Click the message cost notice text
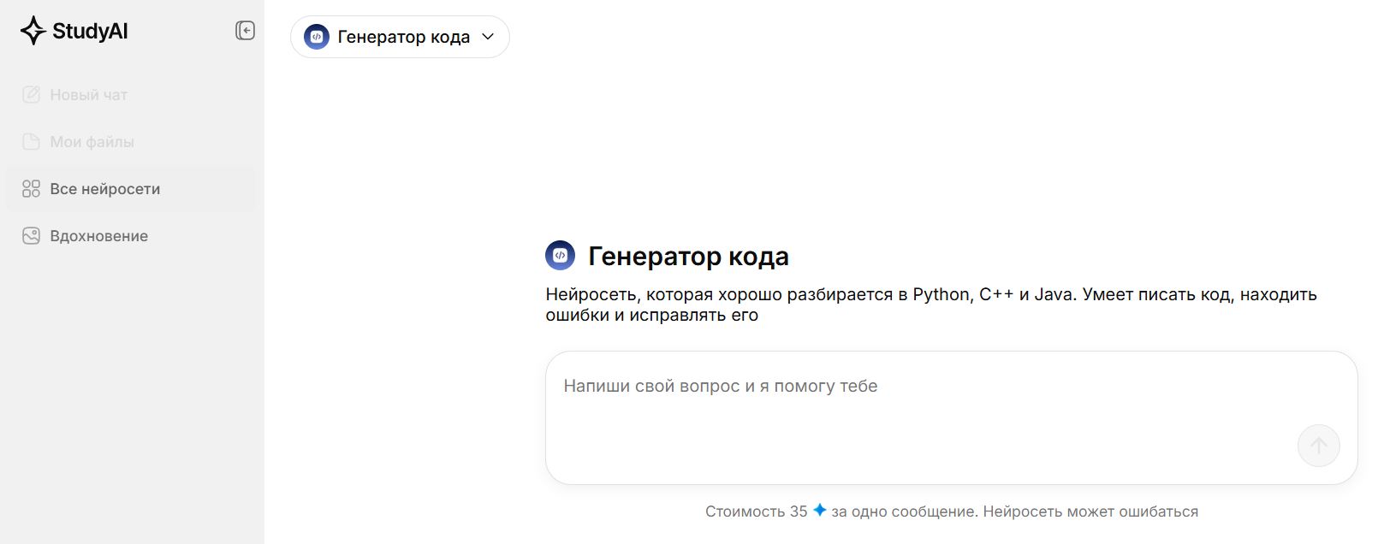 952,511
